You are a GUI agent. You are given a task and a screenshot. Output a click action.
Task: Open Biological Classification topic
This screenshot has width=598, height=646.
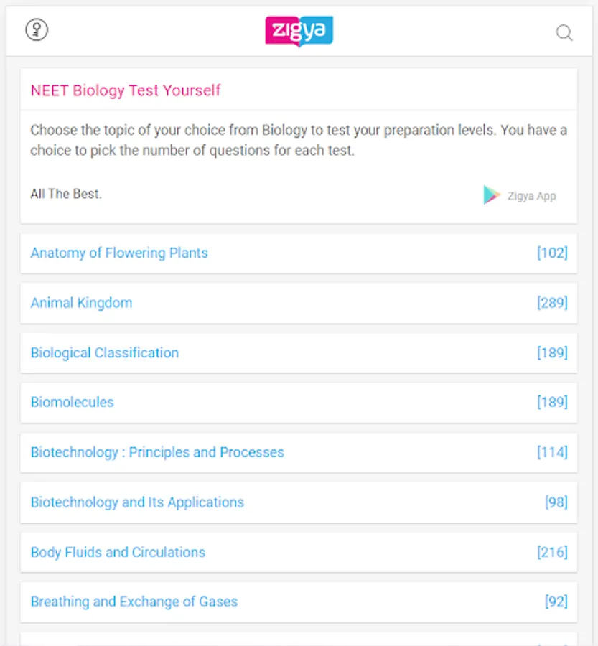pyautogui.click(x=105, y=352)
